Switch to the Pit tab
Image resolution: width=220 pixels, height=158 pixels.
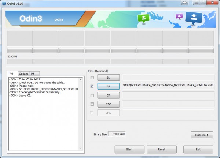[33, 74]
